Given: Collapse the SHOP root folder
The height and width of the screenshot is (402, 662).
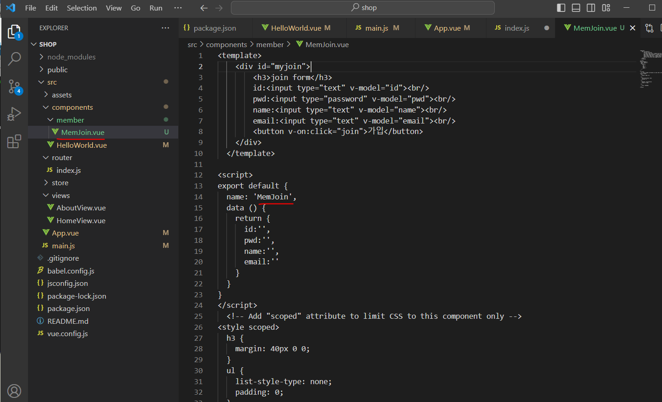Looking at the screenshot, I should point(33,44).
